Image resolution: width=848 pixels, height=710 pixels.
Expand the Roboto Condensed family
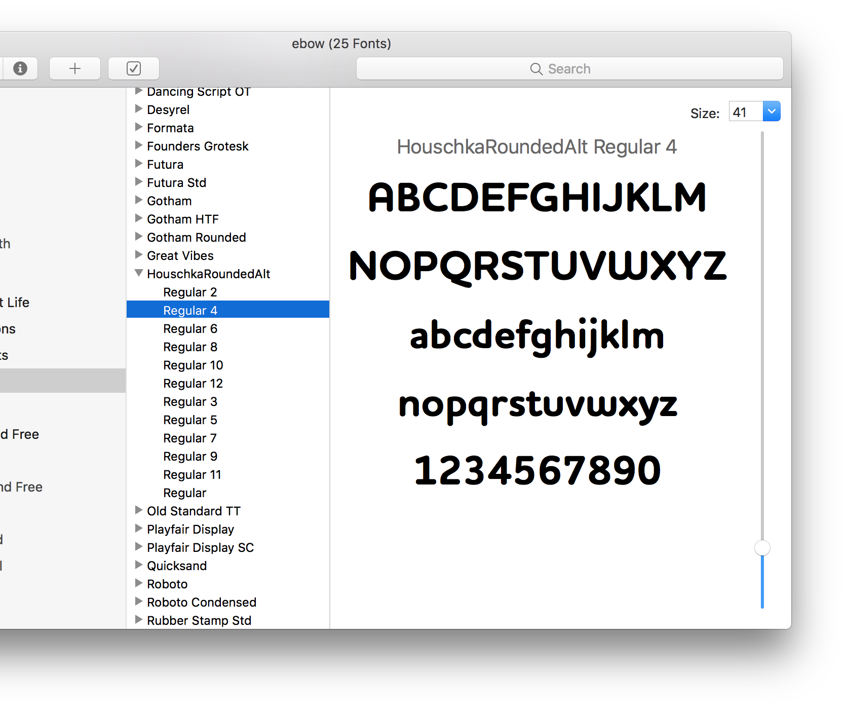[138, 602]
